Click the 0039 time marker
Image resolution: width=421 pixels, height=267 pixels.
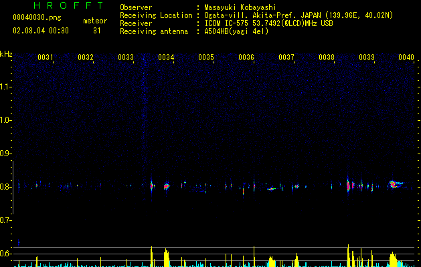[x=367, y=57]
